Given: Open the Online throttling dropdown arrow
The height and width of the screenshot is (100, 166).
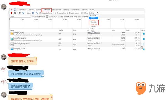Looking at the screenshot, I should [97, 13].
